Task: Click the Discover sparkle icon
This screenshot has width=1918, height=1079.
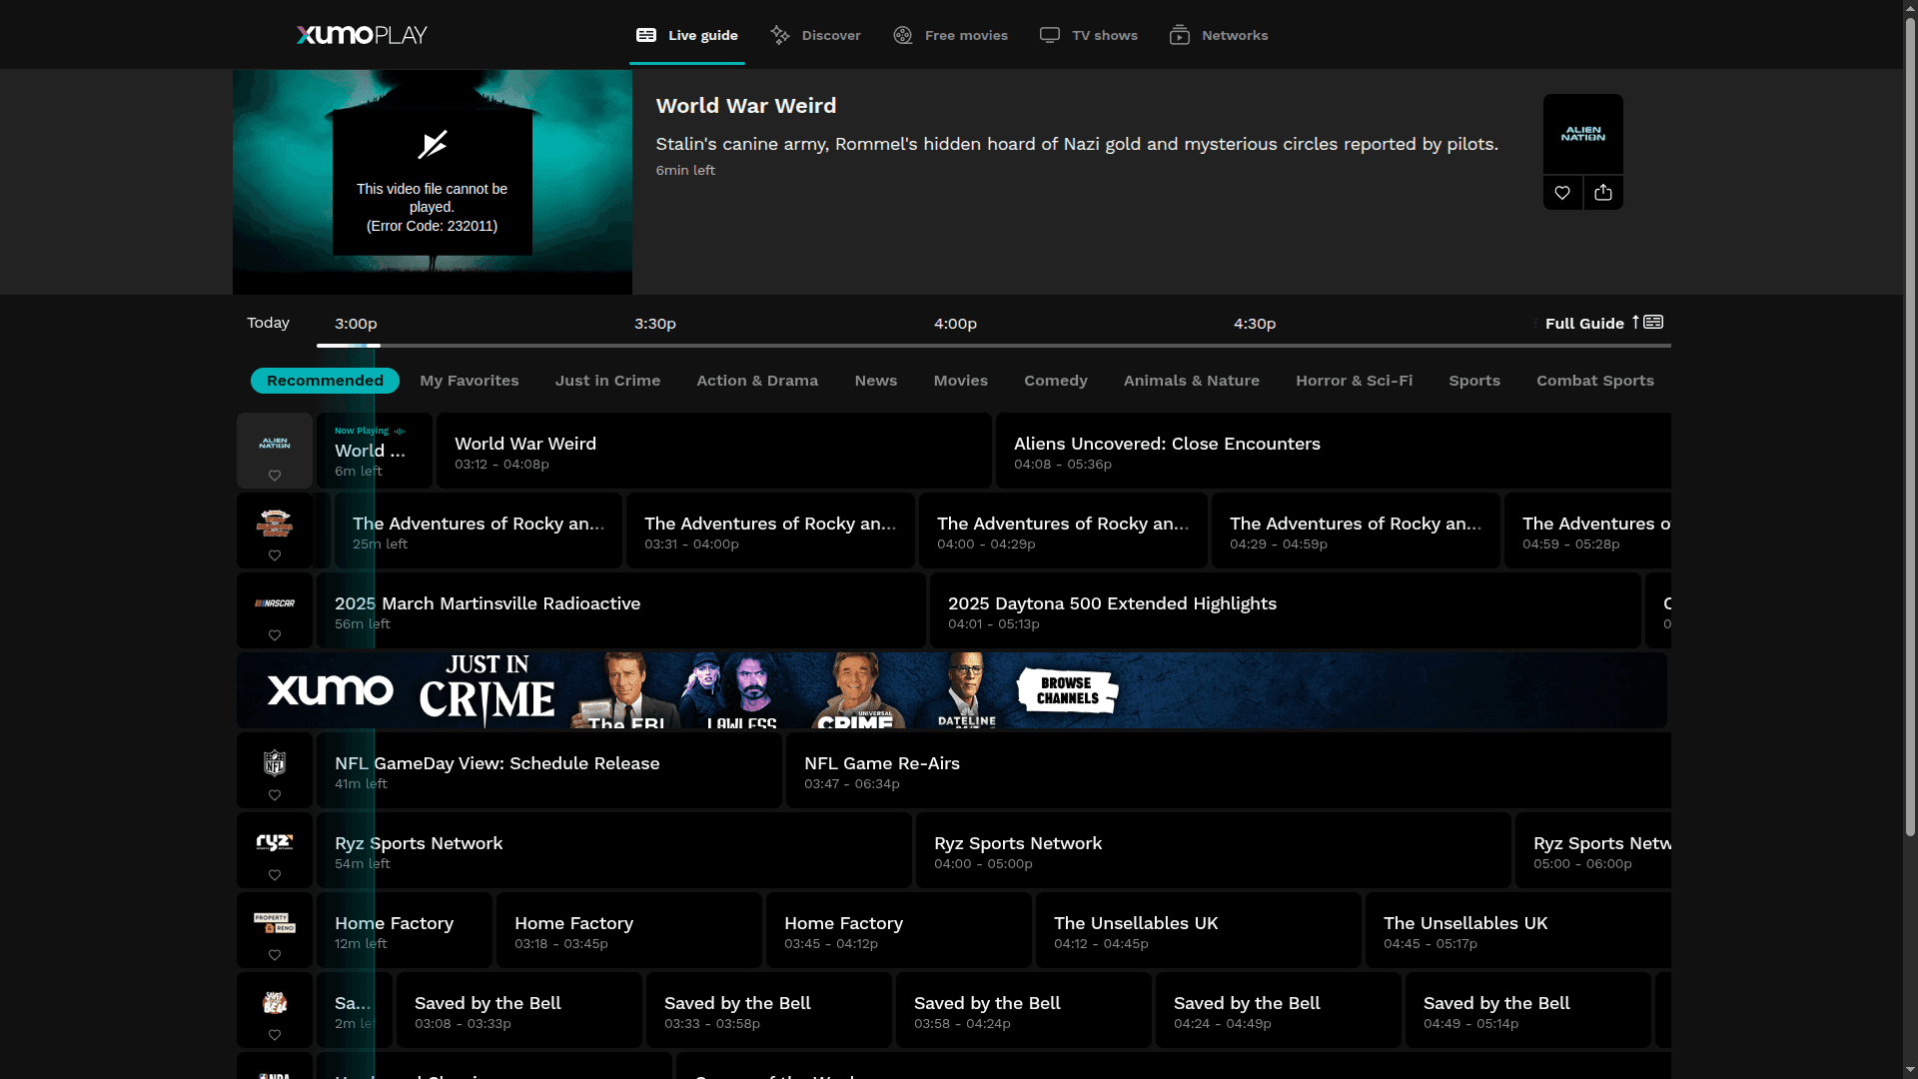Action: (x=780, y=35)
